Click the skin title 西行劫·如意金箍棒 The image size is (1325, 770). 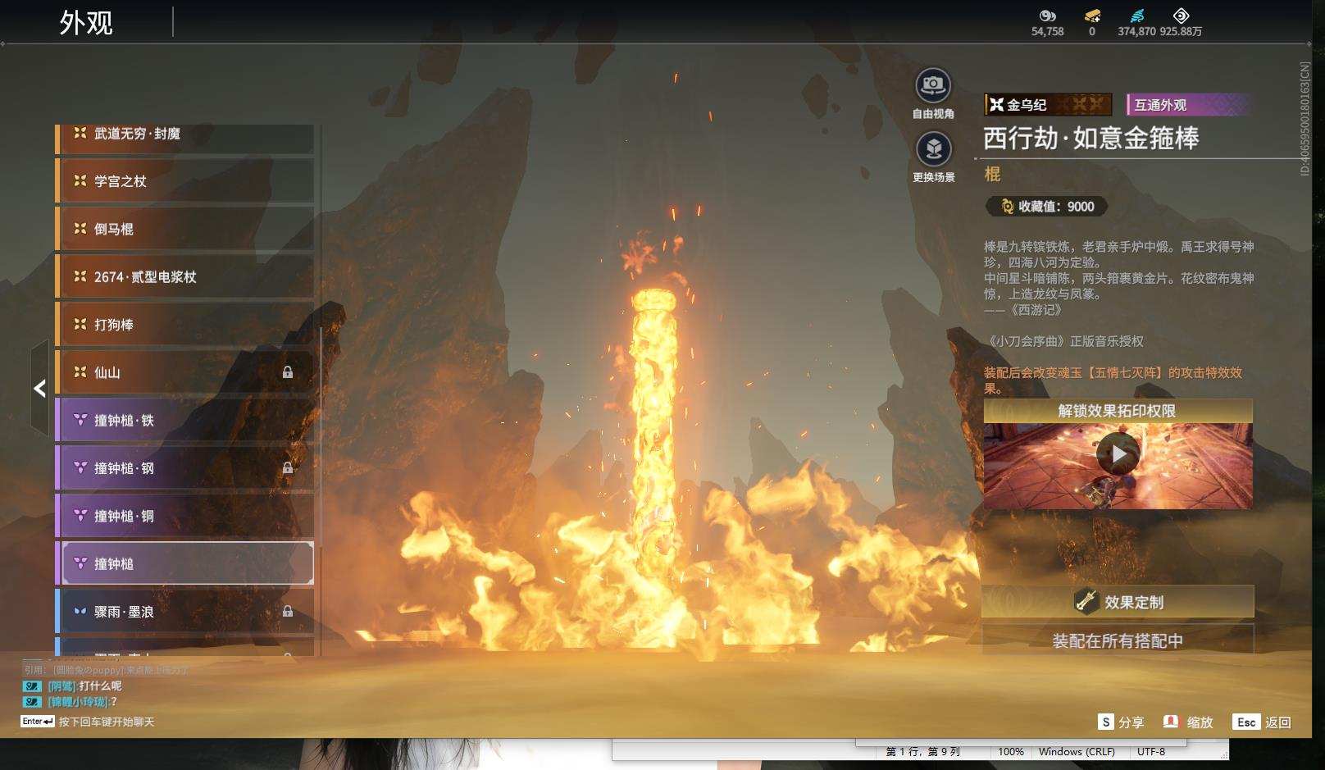pos(1091,138)
